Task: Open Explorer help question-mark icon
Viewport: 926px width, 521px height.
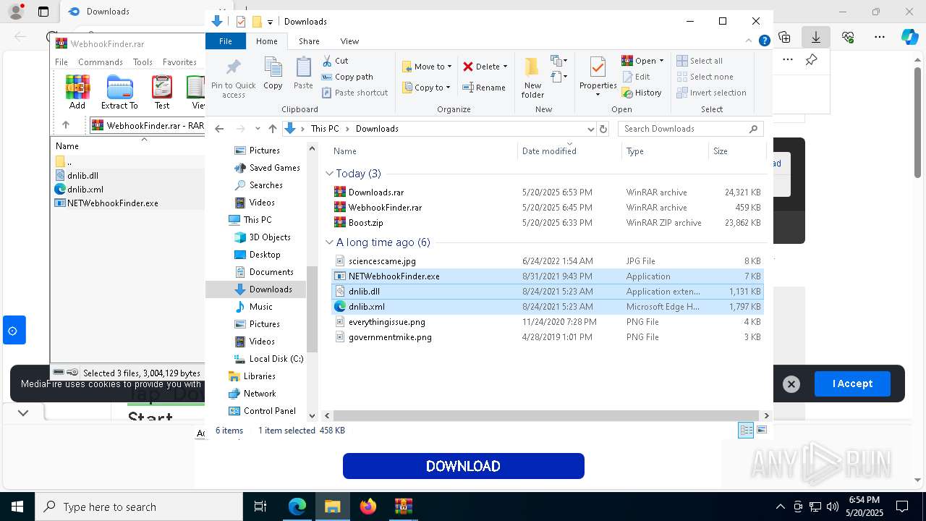Action: [x=764, y=41]
